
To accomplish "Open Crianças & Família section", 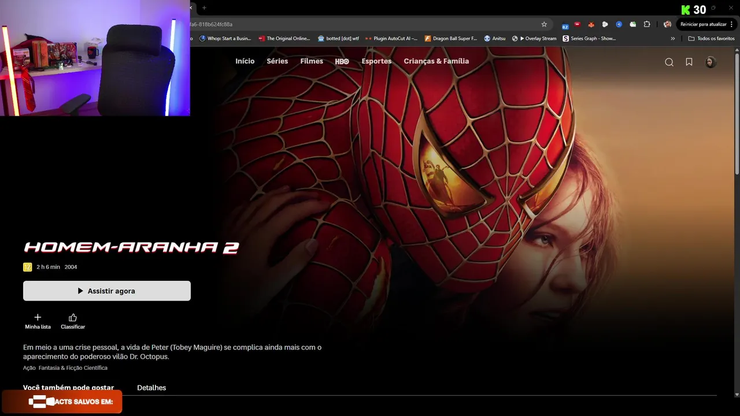I will pos(436,61).
